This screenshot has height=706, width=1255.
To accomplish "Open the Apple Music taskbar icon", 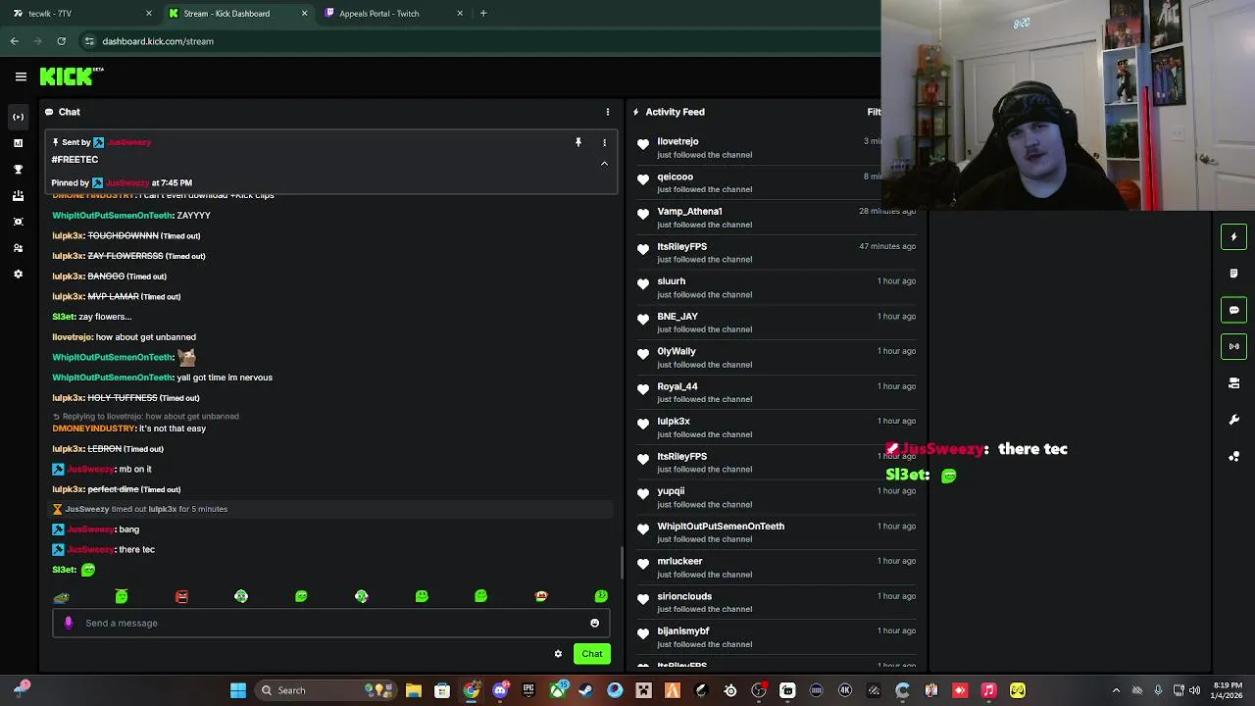I will pyautogui.click(x=988, y=690).
